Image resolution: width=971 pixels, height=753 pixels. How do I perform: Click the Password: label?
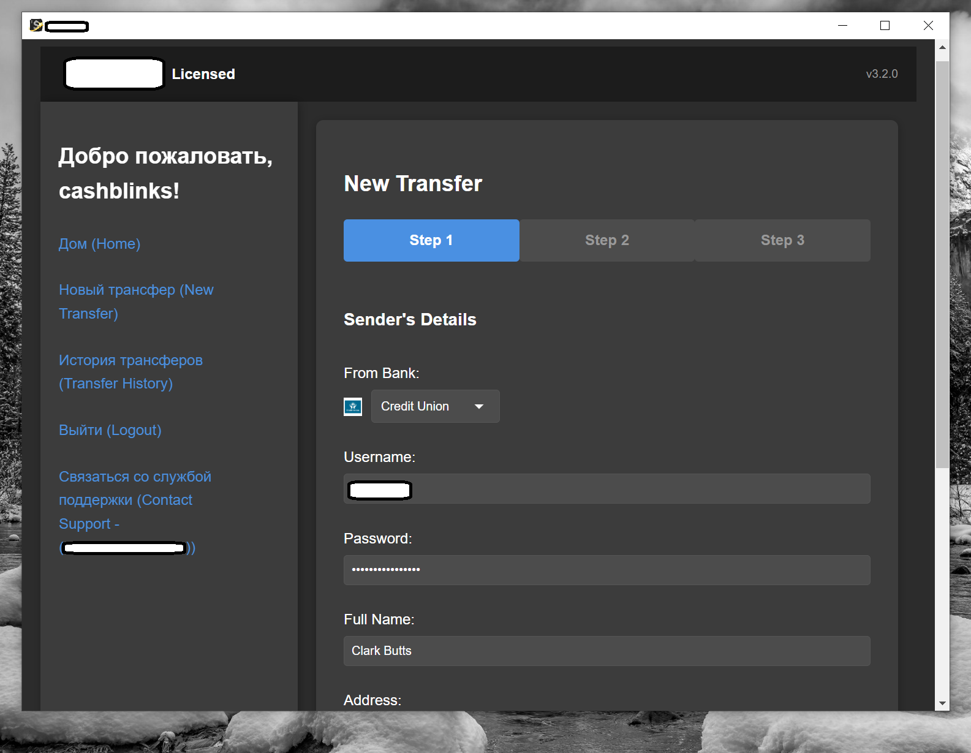(378, 539)
